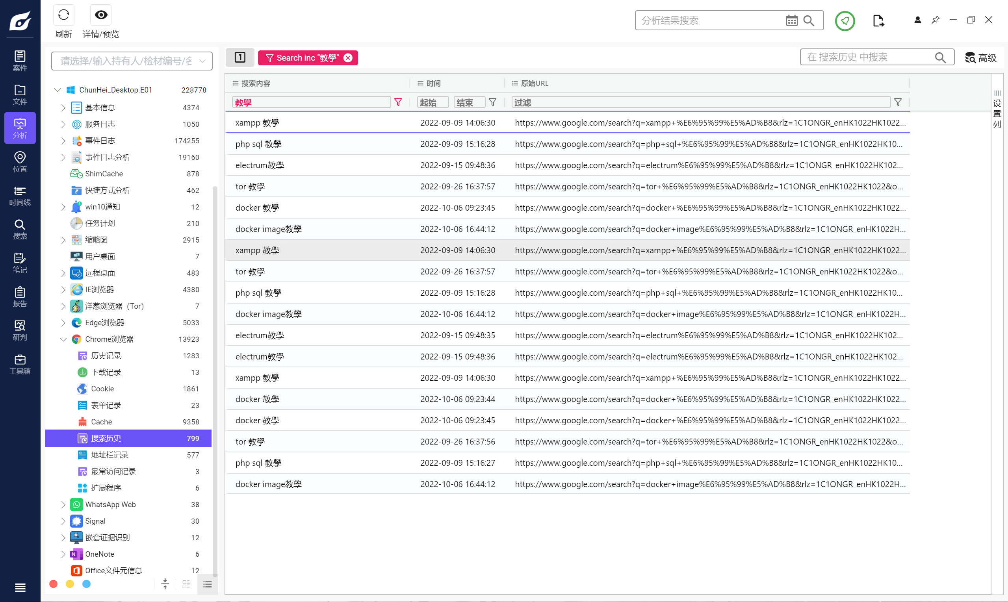Select 历史记录 under the Chrome browser
Screen dimensions: 1008x602
(106, 356)
